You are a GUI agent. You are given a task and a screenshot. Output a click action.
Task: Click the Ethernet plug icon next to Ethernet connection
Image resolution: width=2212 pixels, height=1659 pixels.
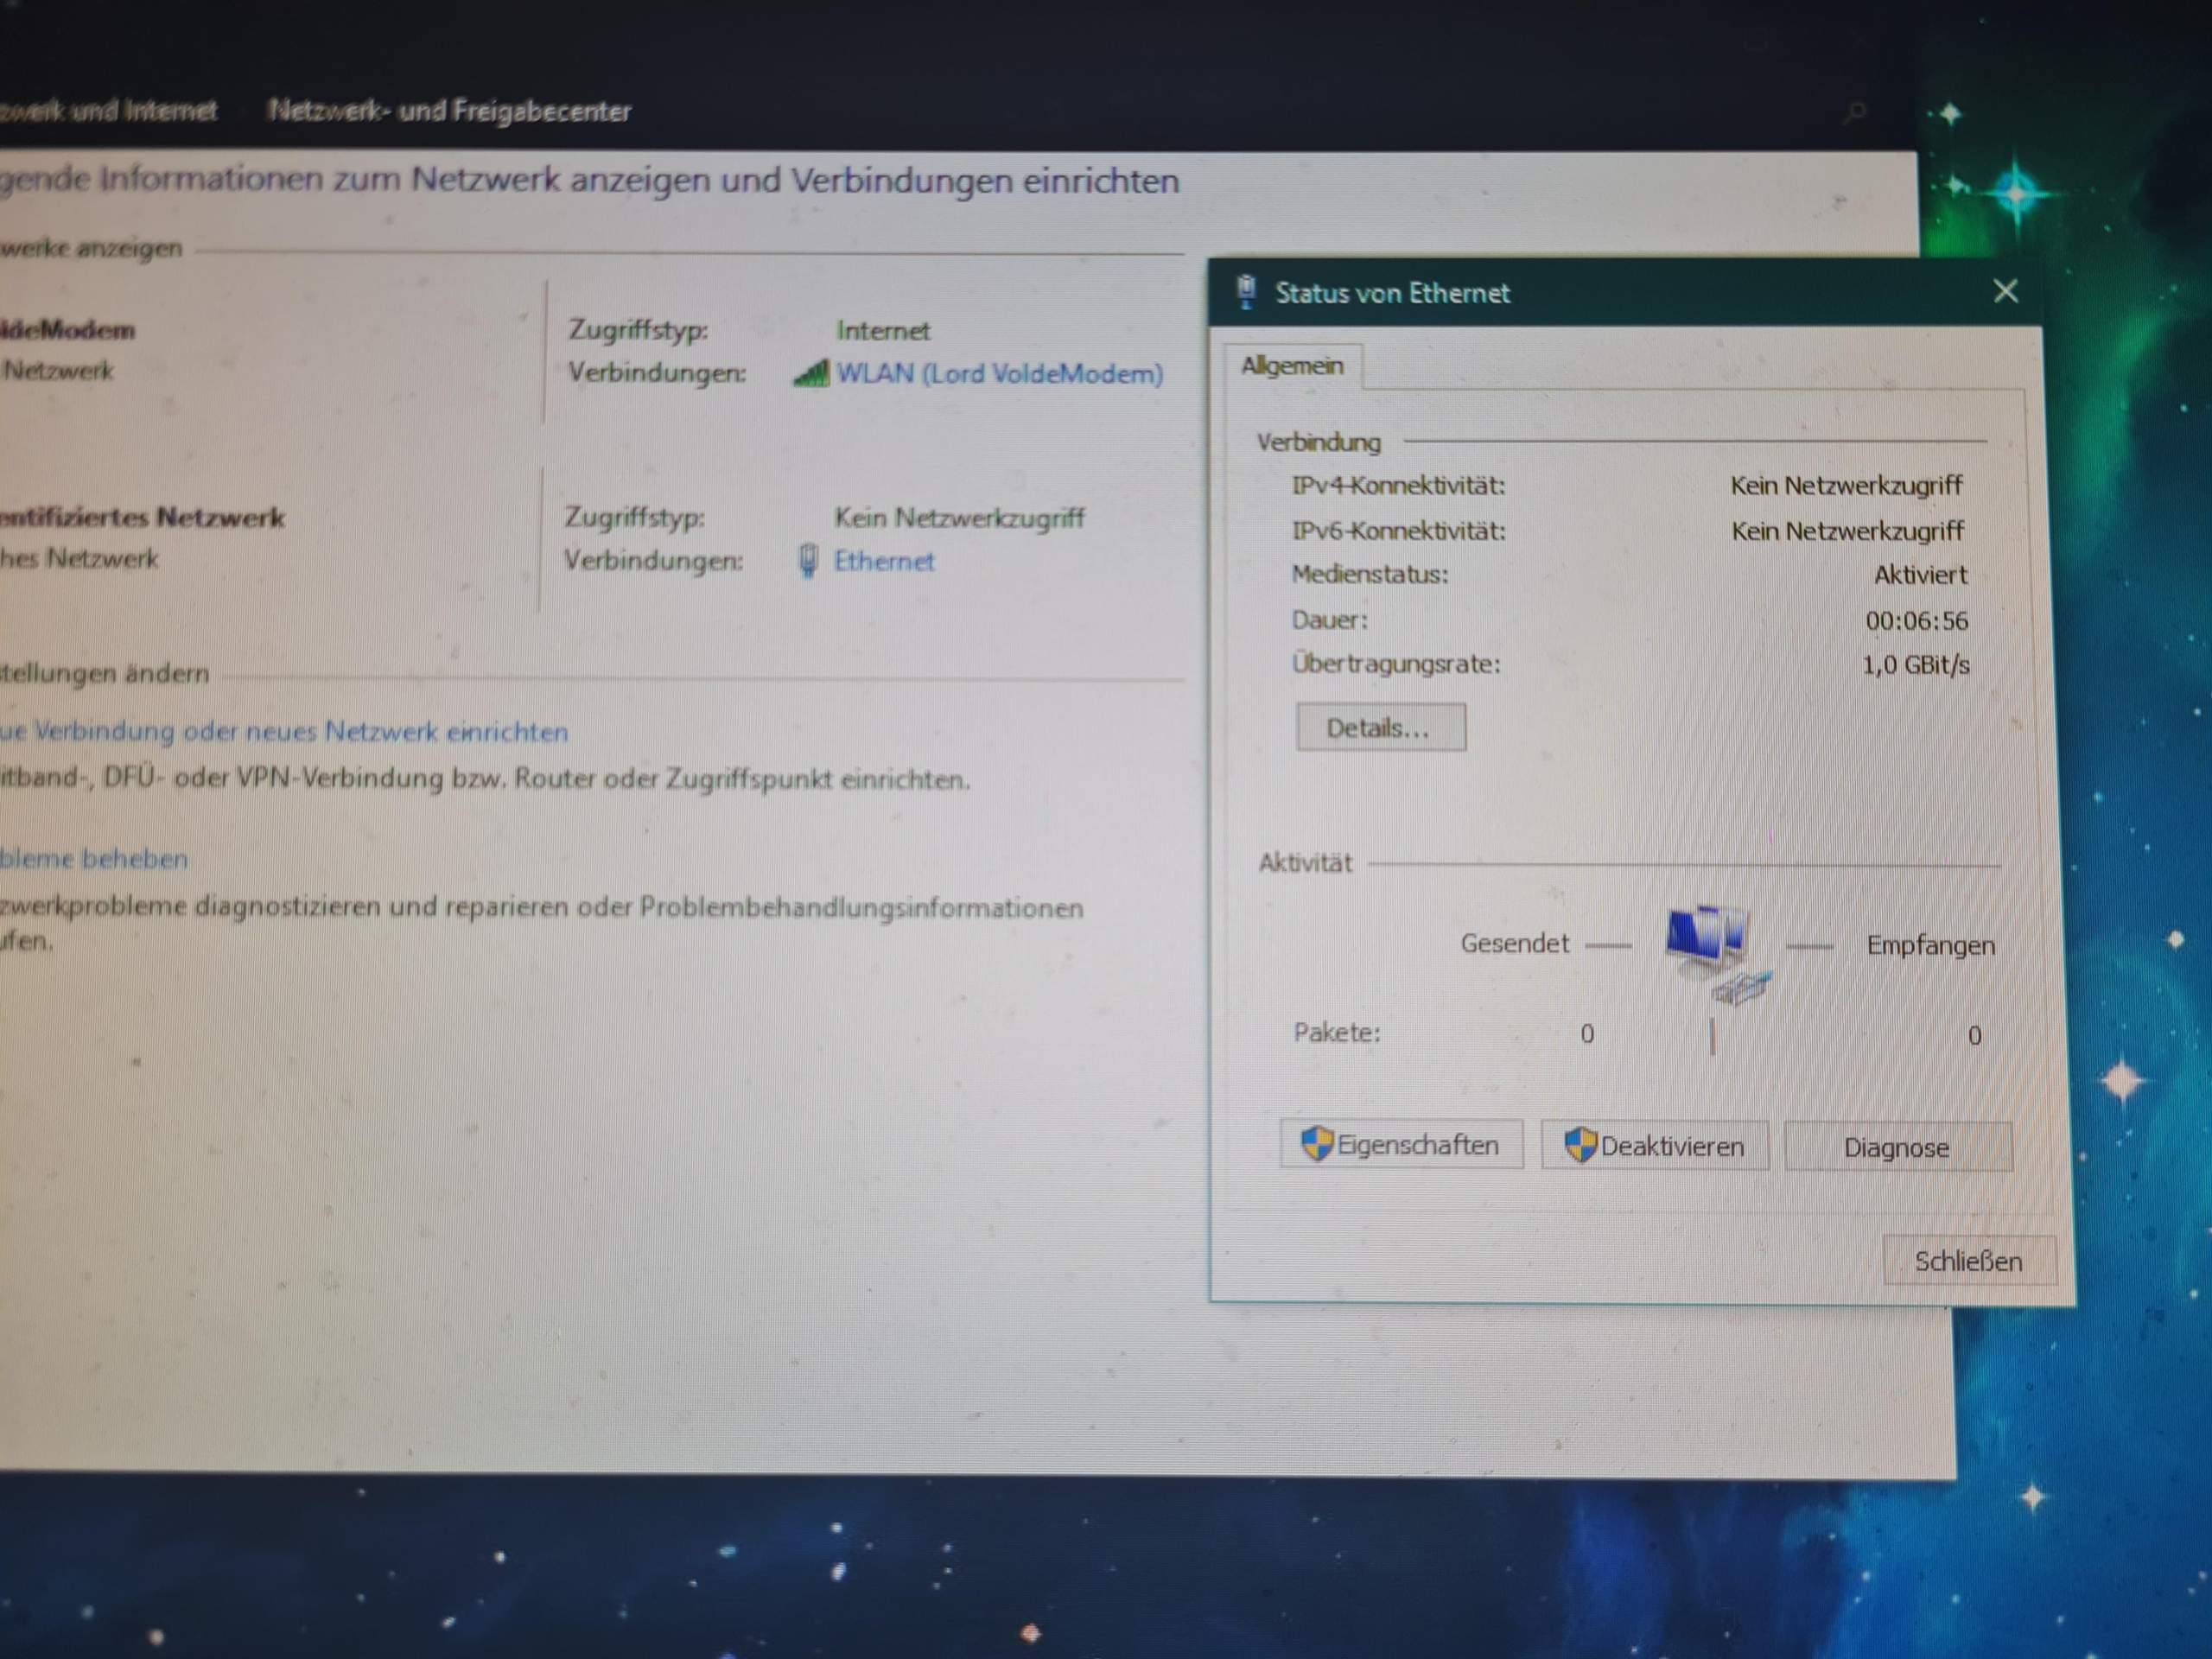pos(808,561)
